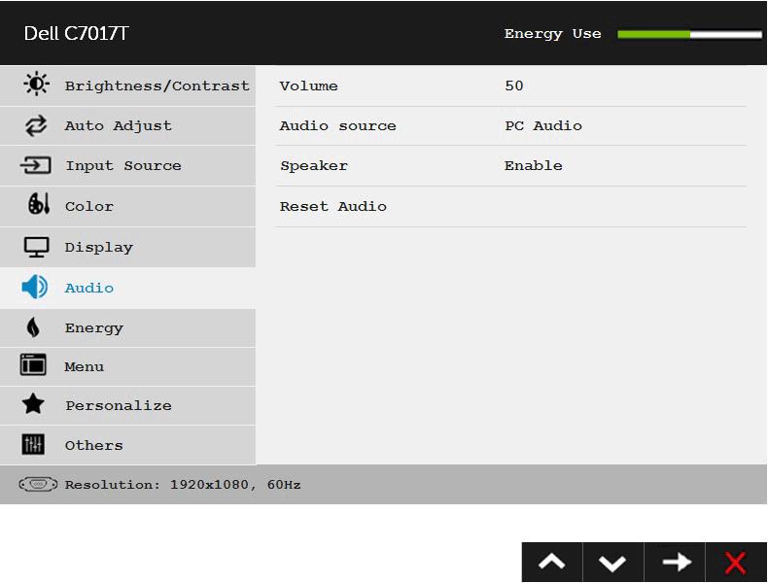Open the Personalize menu label
The image size is (768, 583).
tap(119, 405)
